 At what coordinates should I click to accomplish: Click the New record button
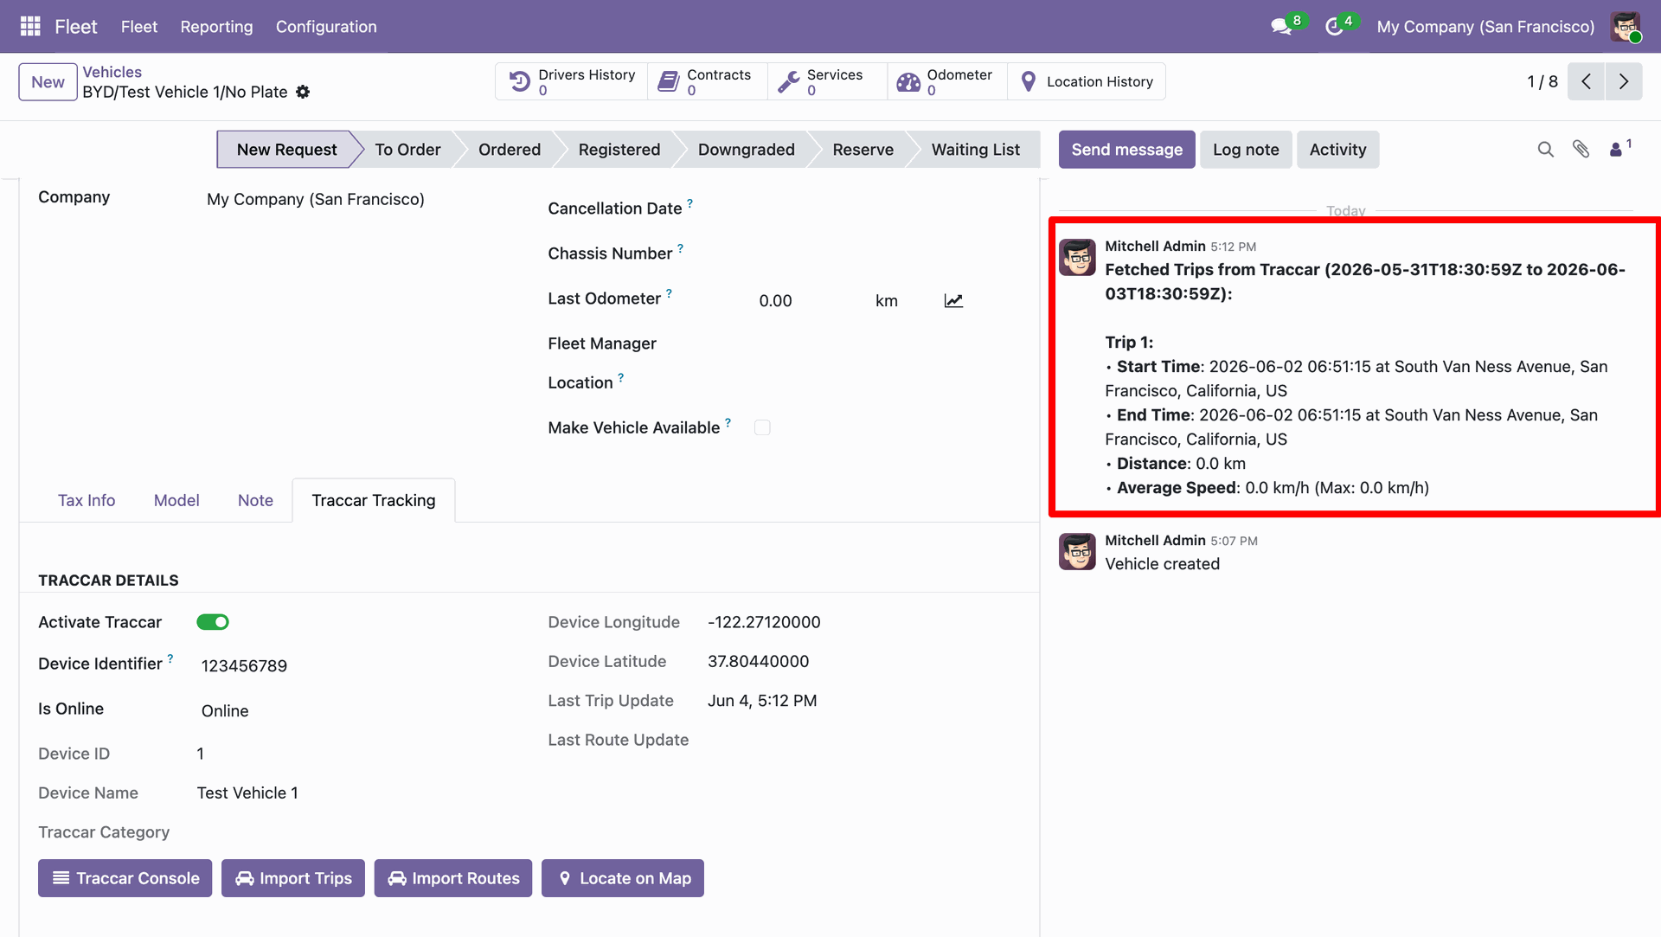[x=48, y=82]
